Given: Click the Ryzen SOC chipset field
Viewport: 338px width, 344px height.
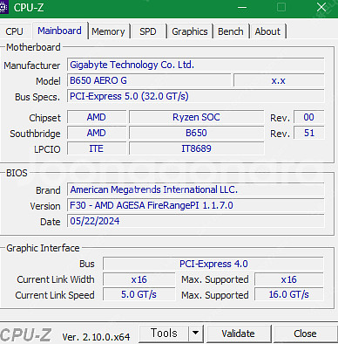Looking at the screenshot, I should tap(196, 117).
